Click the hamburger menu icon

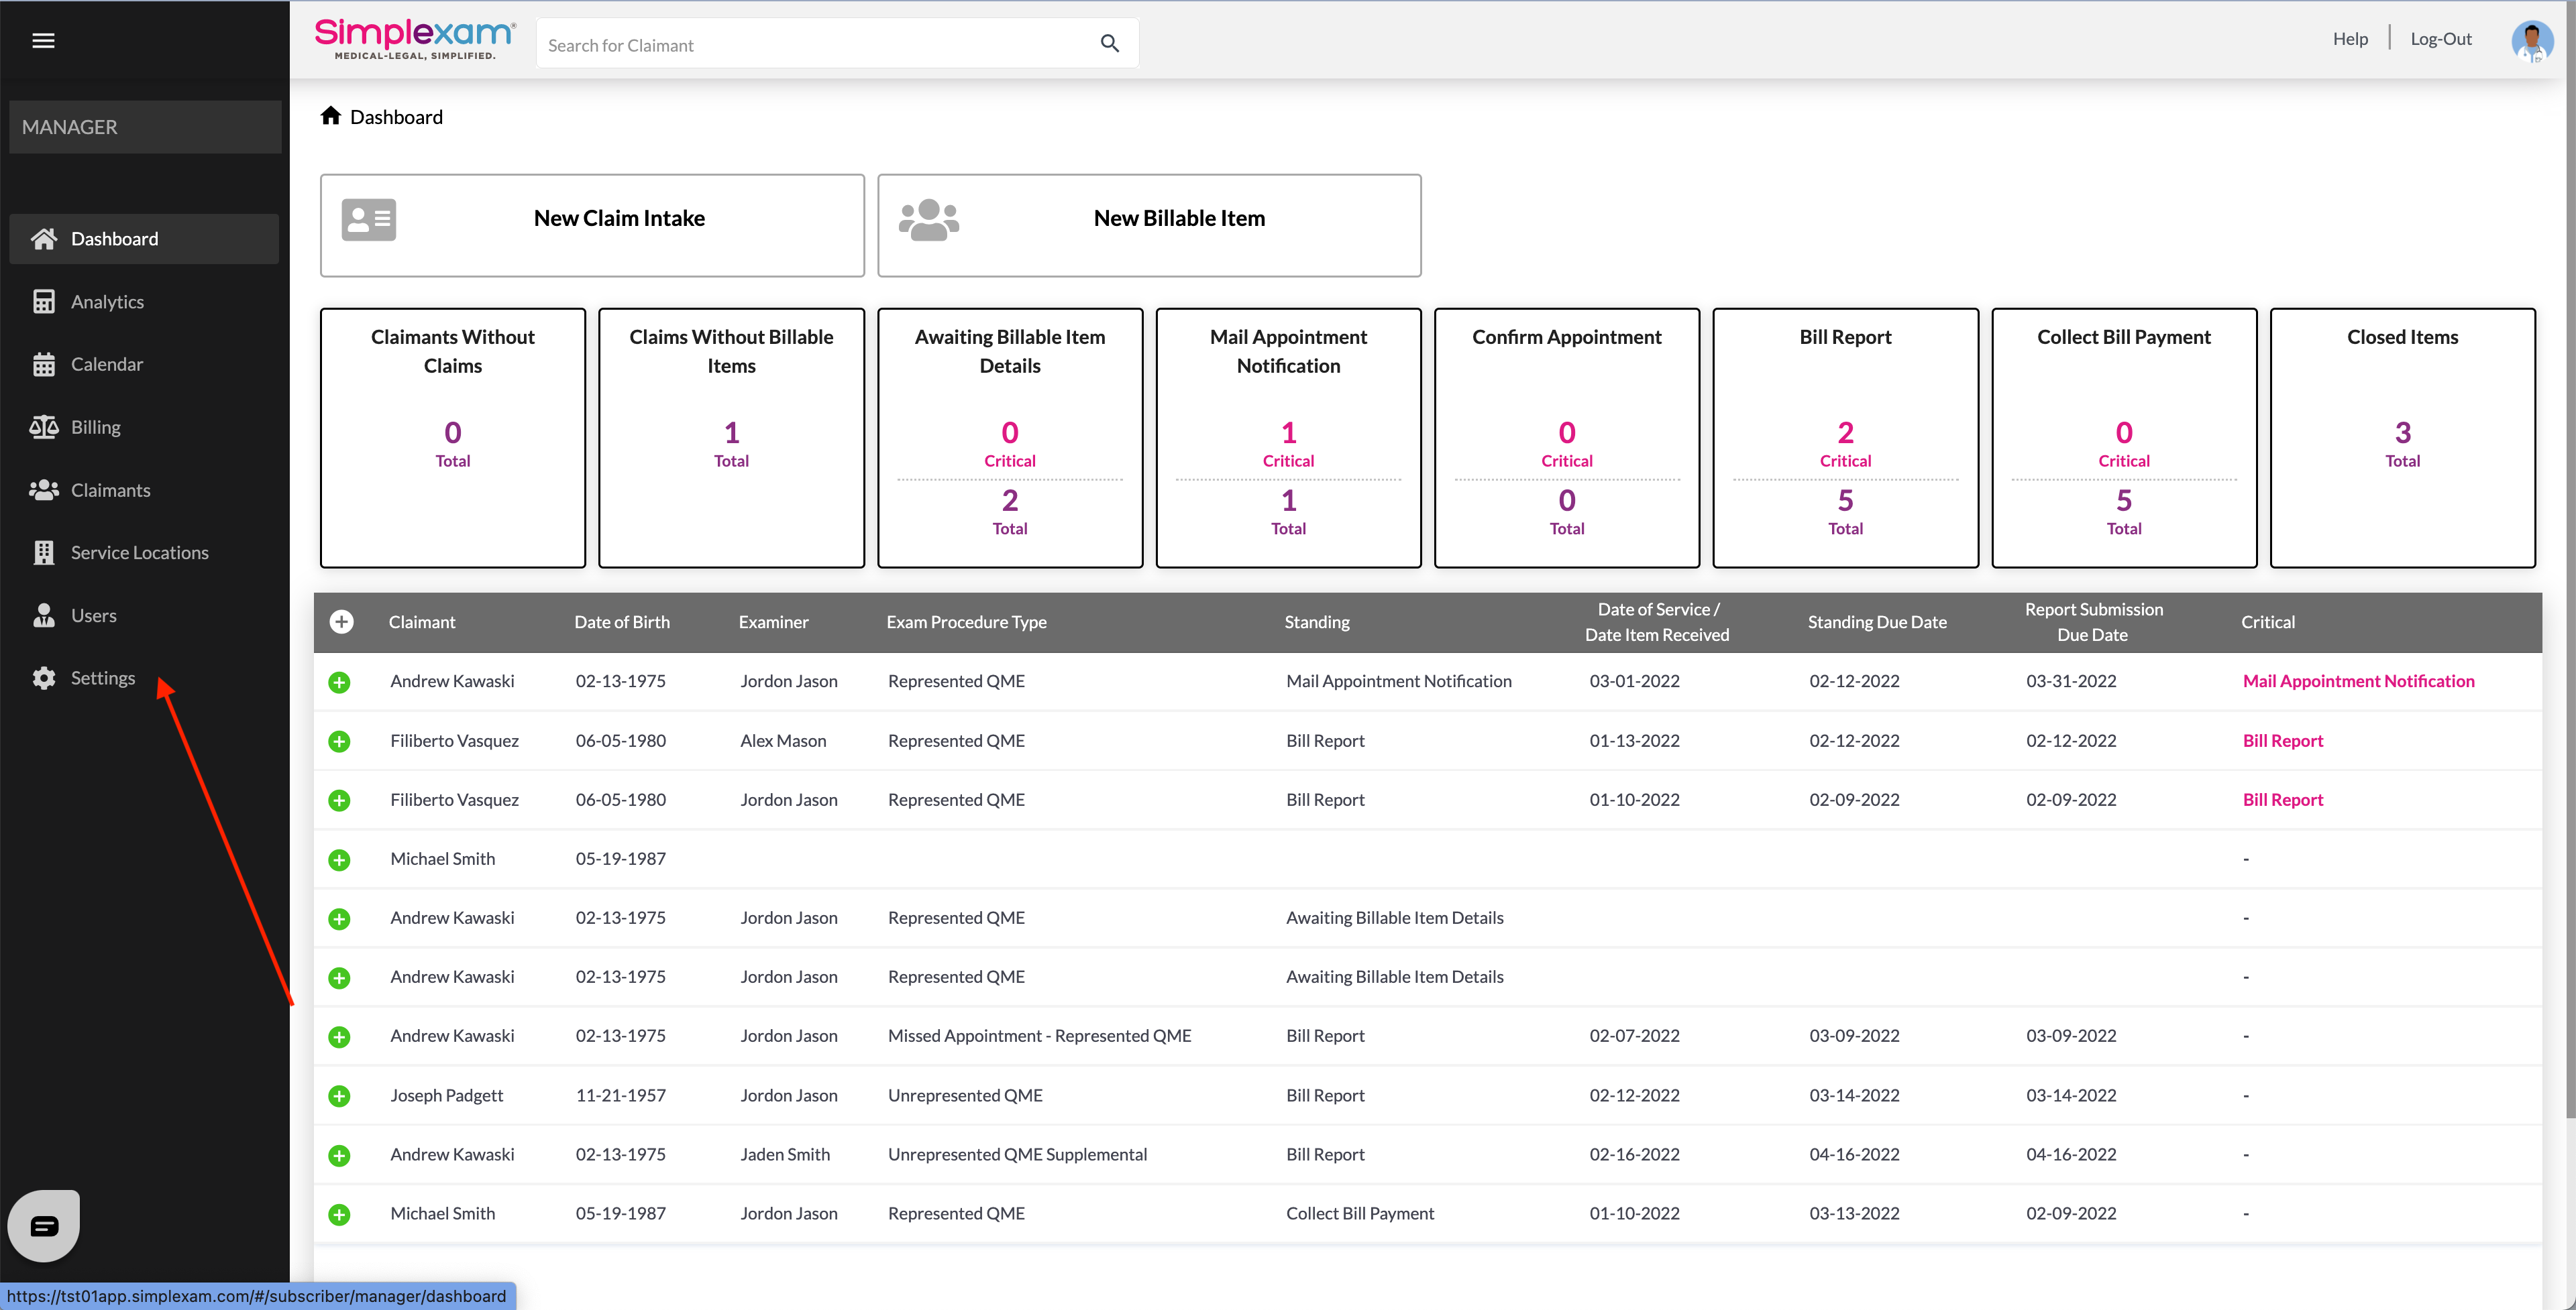43,40
